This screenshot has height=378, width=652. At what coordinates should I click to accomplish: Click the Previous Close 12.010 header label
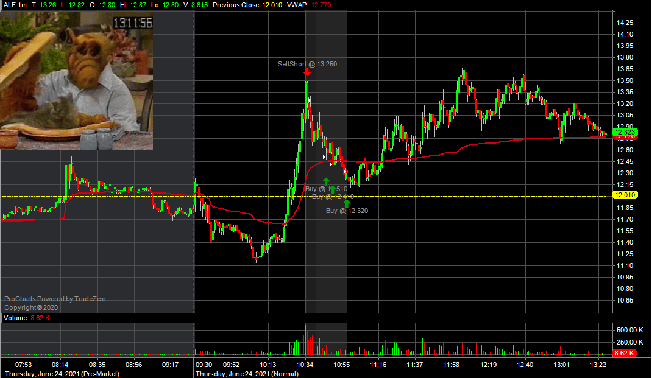[x=247, y=5]
